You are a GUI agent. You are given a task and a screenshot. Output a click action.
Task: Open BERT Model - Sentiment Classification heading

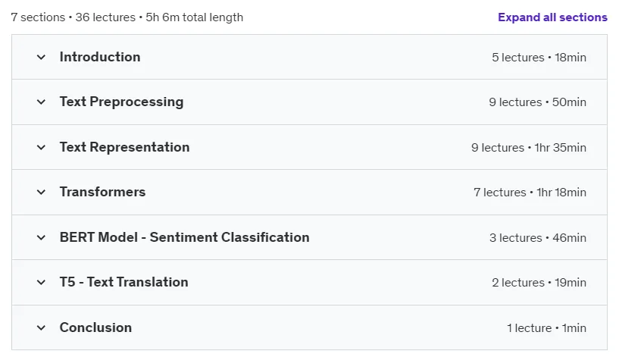184,237
